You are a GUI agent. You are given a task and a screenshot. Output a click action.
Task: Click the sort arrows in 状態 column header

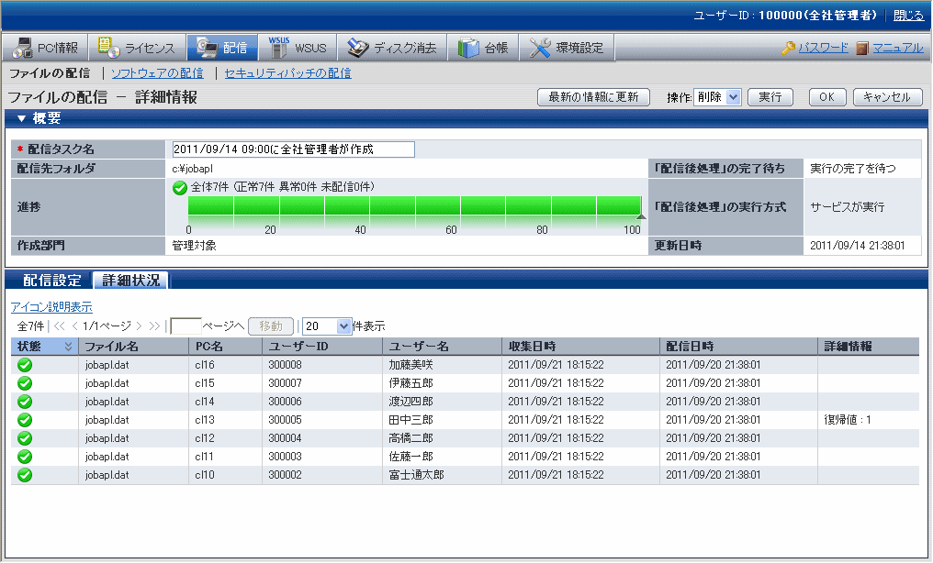[x=67, y=347]
